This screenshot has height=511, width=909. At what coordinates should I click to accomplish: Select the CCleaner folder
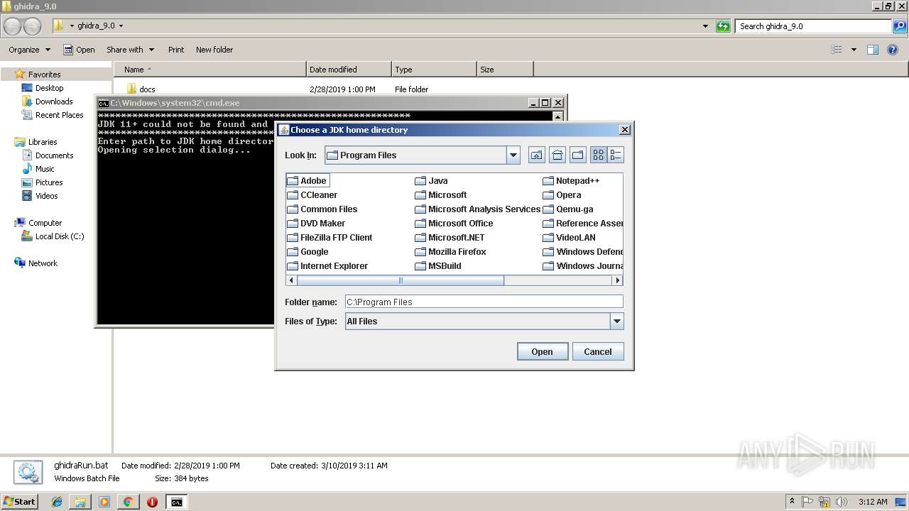[x=312, y=195]
